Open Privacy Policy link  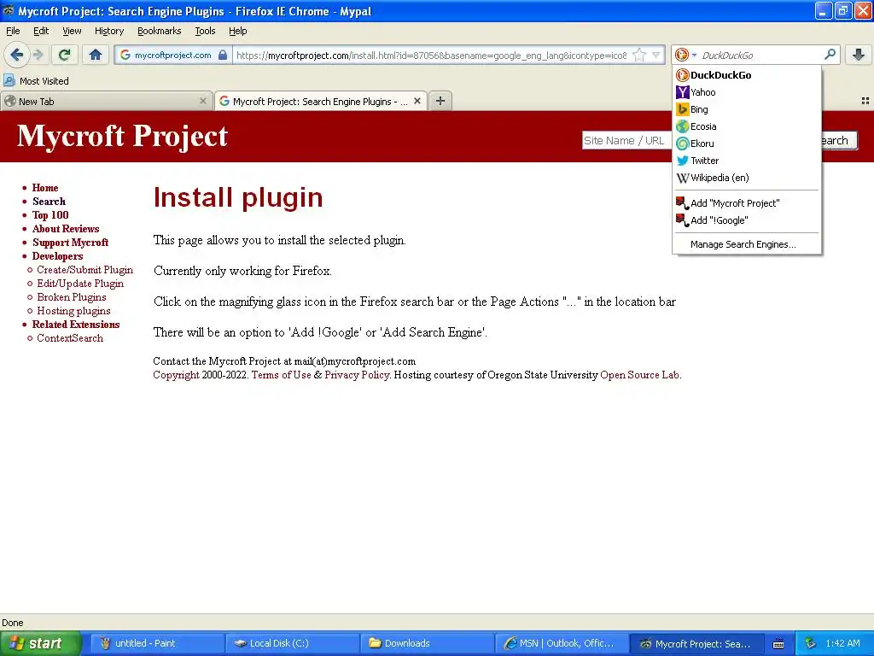coord(357,375)
